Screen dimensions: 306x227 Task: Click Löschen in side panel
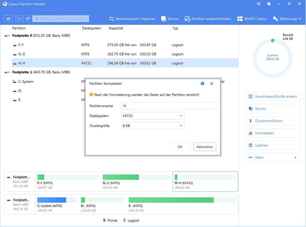click(x=273, y=145)
